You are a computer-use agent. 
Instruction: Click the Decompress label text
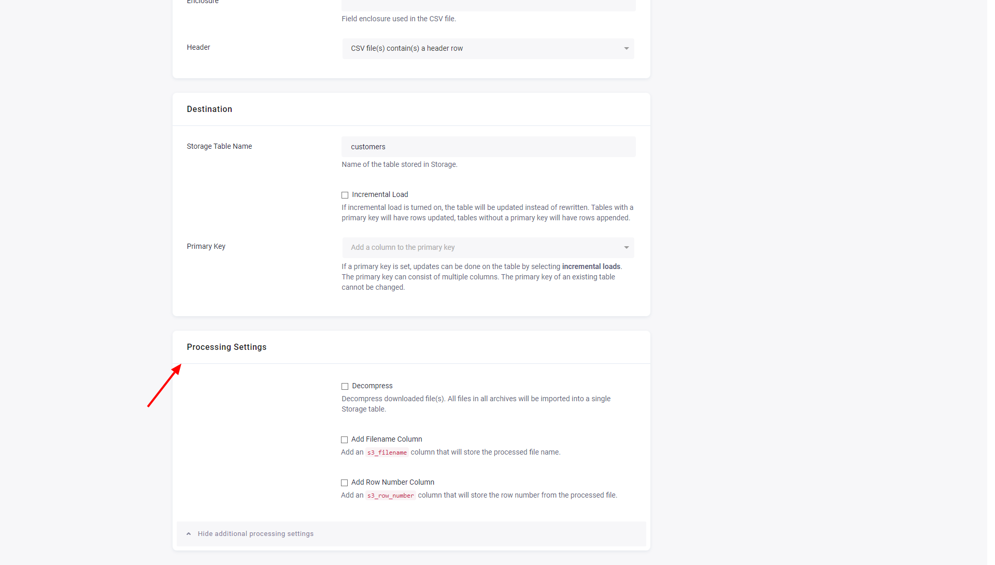coord(372,386)
